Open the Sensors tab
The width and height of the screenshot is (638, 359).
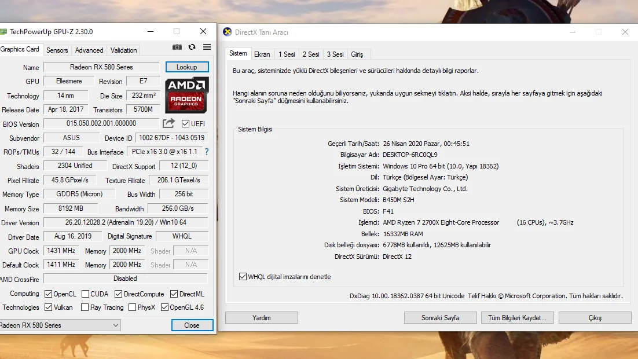click(57, 50)
